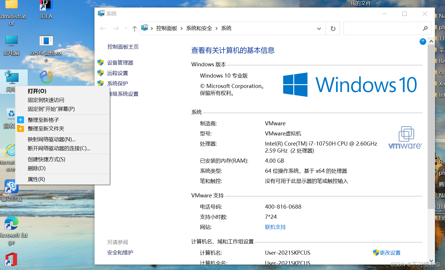The image size is (445, 270).
Task: Go forward using the forward arrow
Action: pyautogui.click(x=116, y=28)
